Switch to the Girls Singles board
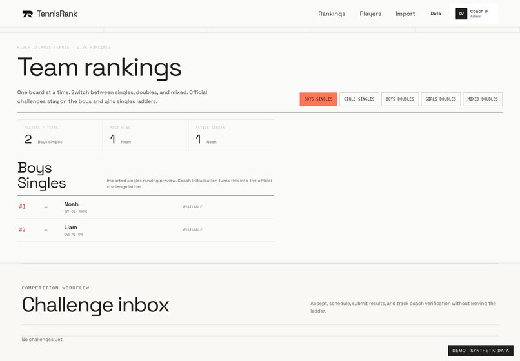This screenshot has height=361, width=520. coord(359,99)
